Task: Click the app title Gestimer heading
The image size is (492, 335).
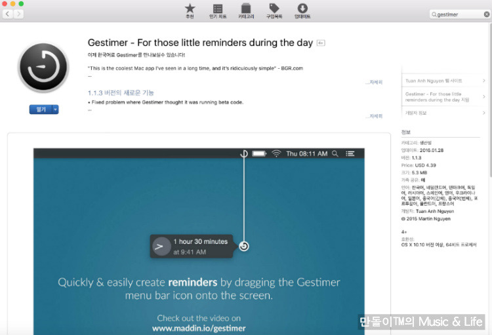Action: 200,43
